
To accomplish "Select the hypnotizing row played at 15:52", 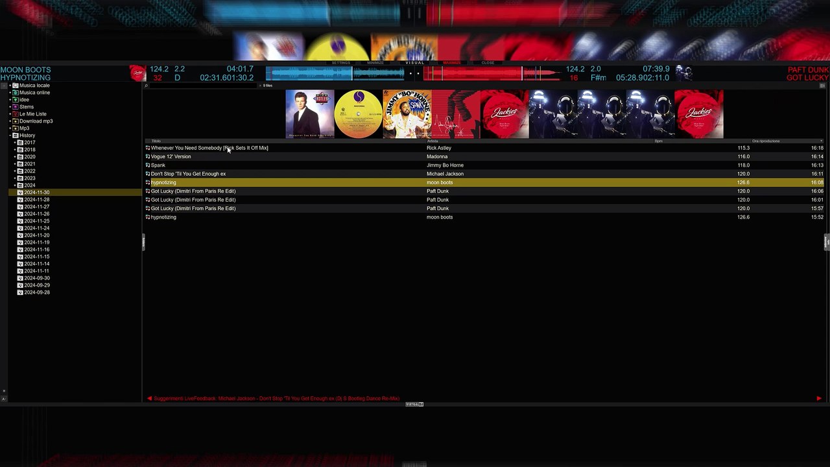I will click(484, 217).
